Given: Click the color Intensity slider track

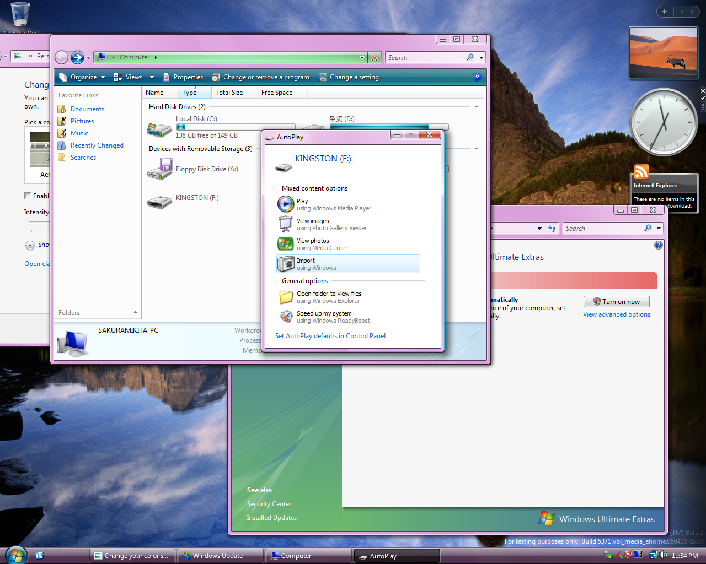Looking at the screenshot, I should [39, 223].
